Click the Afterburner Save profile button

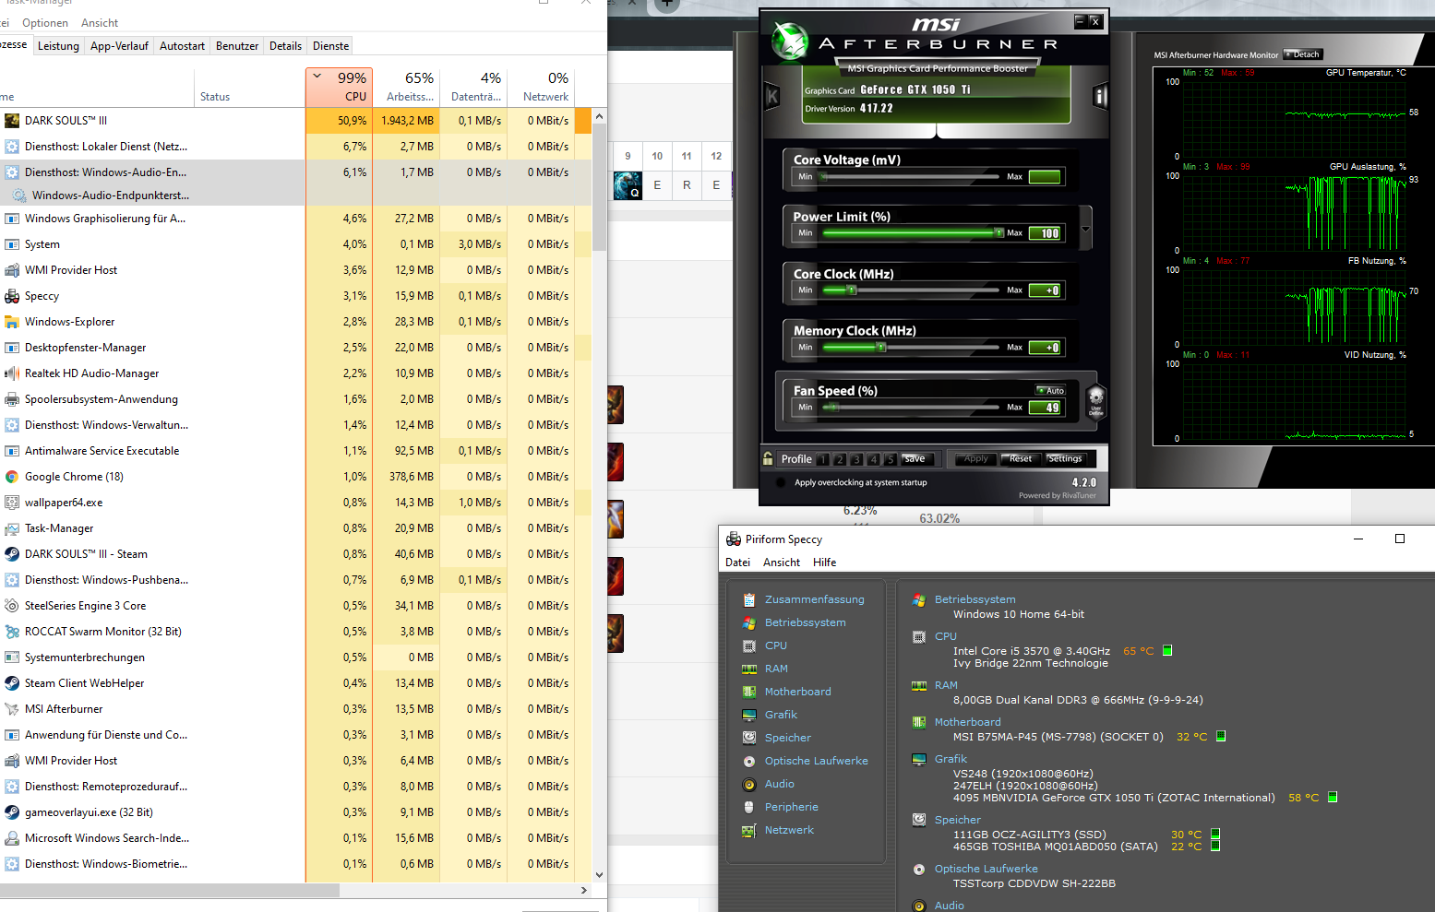[x=919, y=458]
